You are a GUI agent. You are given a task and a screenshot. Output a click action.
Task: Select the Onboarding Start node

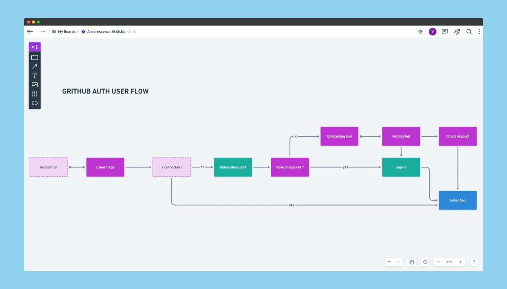[x=233, y=167]
